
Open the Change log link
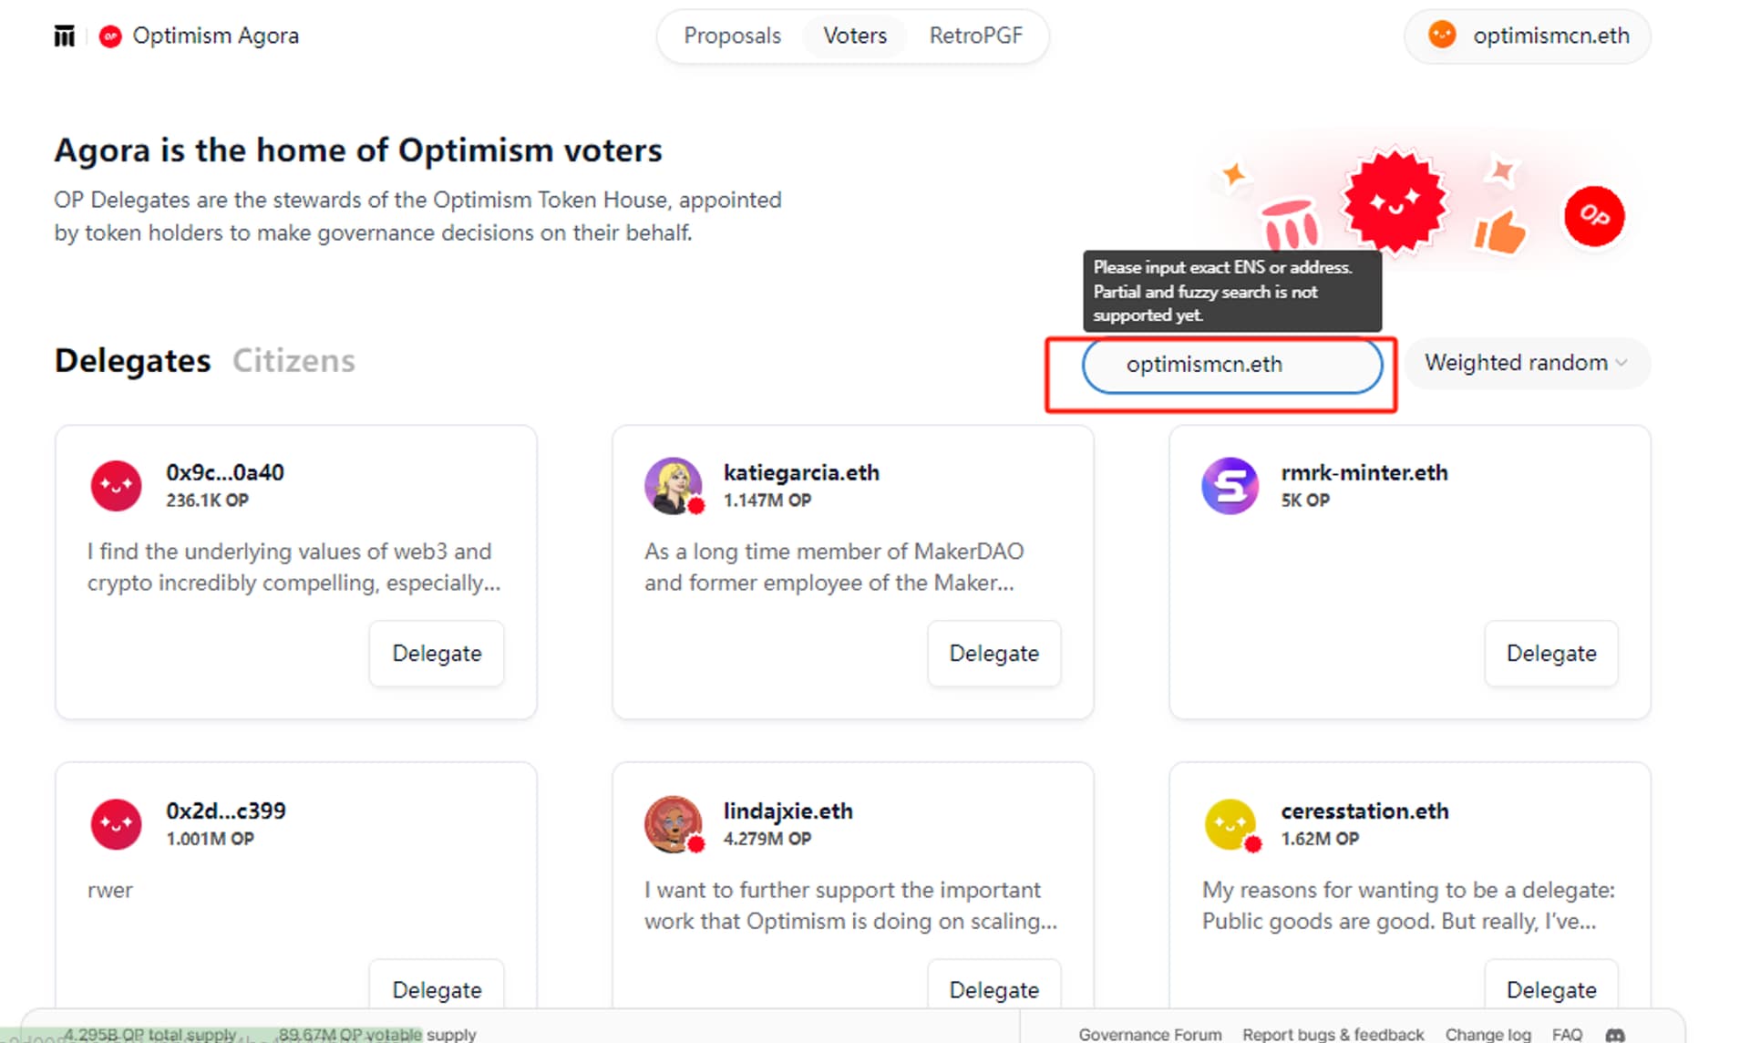point(1487,1035)
